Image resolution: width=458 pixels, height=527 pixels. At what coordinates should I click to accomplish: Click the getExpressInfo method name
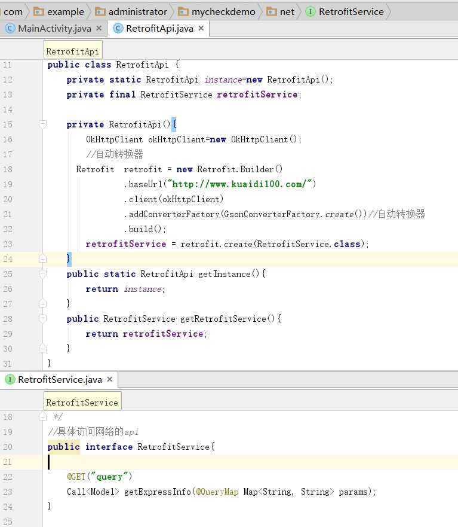coord(158,492)
